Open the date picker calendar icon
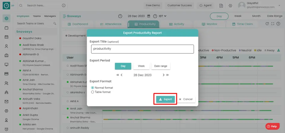285x133 pixels. click(x=149, y=16)
